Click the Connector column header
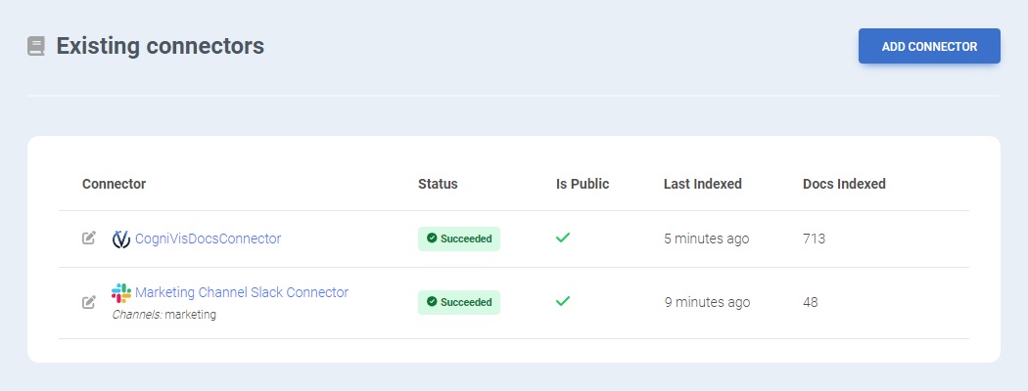 [114, 184]
